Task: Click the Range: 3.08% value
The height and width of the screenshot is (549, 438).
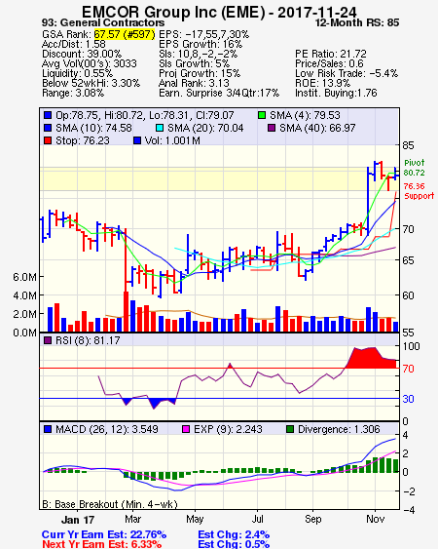Action: point(73,94)
